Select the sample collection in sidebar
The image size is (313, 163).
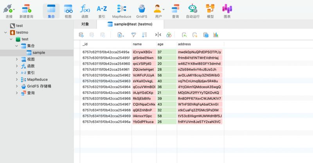point(38,53)
